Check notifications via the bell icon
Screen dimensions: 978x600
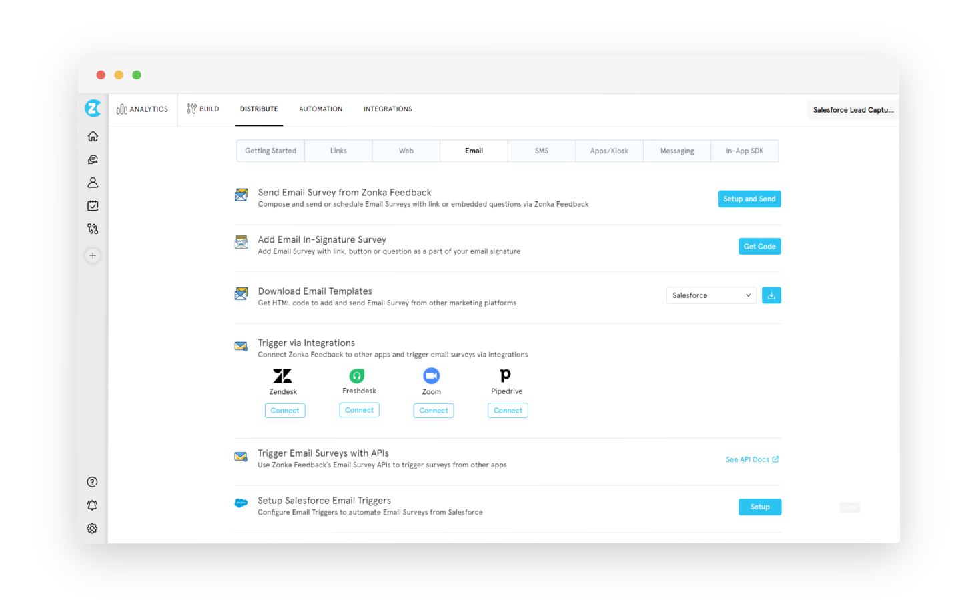[92, 505]
